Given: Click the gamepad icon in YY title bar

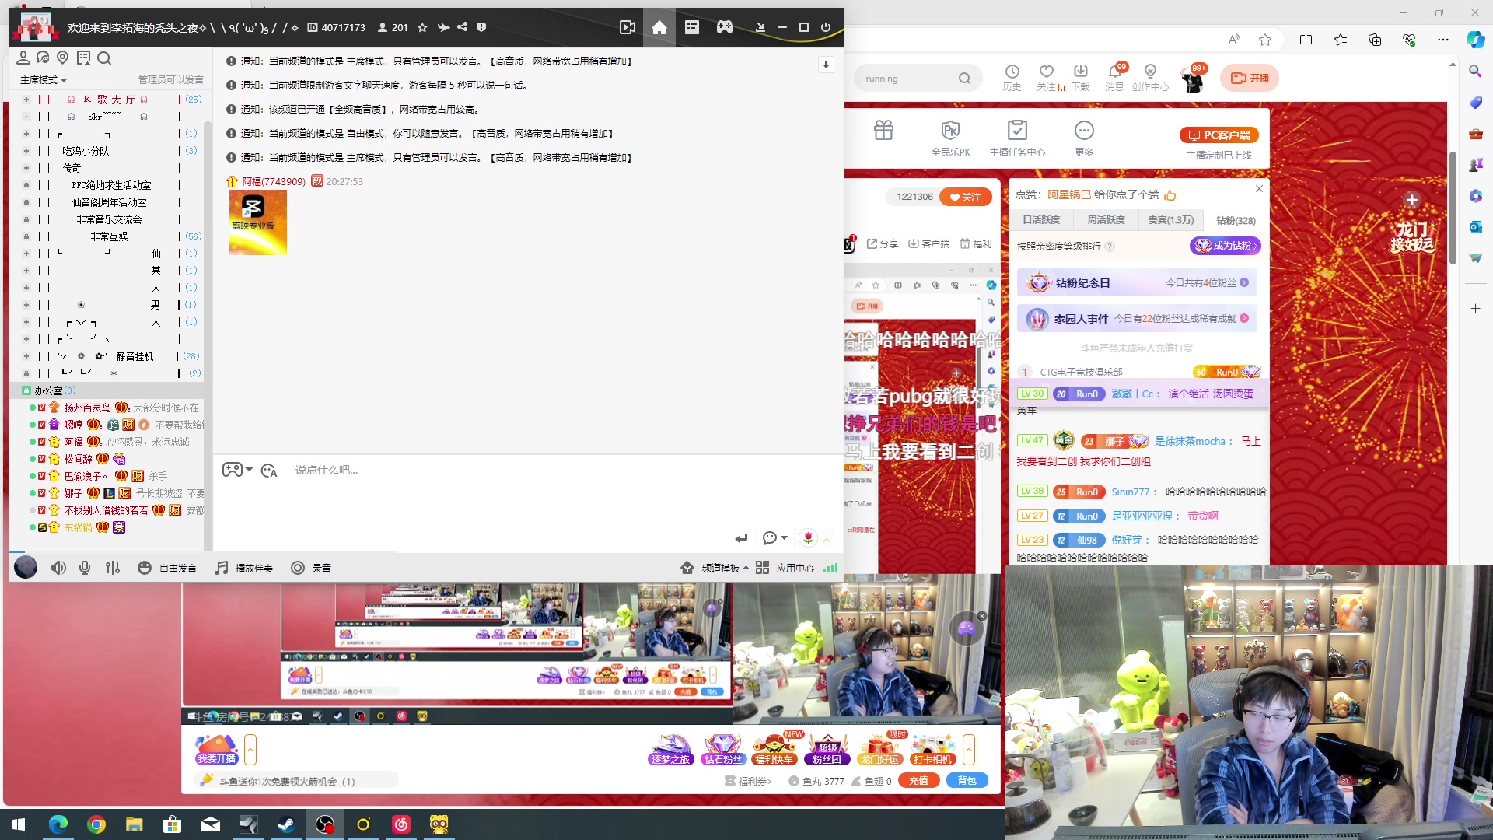Looking at the screenshot, I should tap(724, 27).
